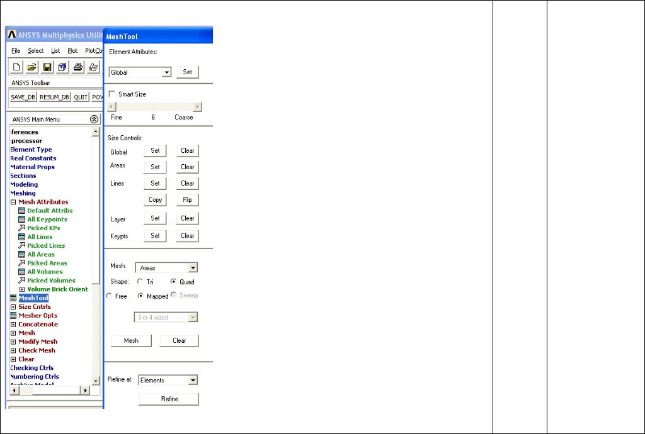The image size is (645, 434).
Task: Select the Quad shape radio button
Action: click(173, 282)
